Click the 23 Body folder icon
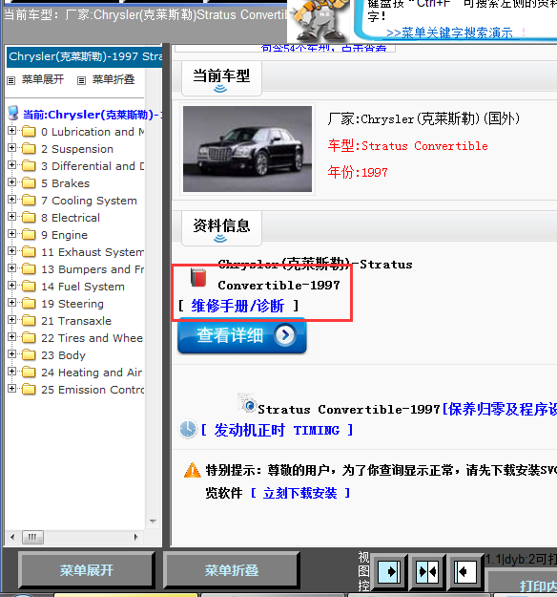Image resolution: width=557 pixels, height=597 pixels. click(29, 354)
